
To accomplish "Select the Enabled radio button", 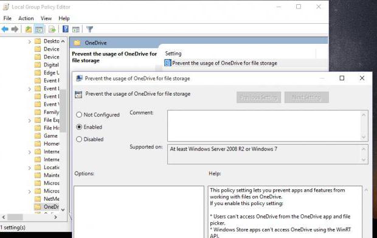I will 79,127.
